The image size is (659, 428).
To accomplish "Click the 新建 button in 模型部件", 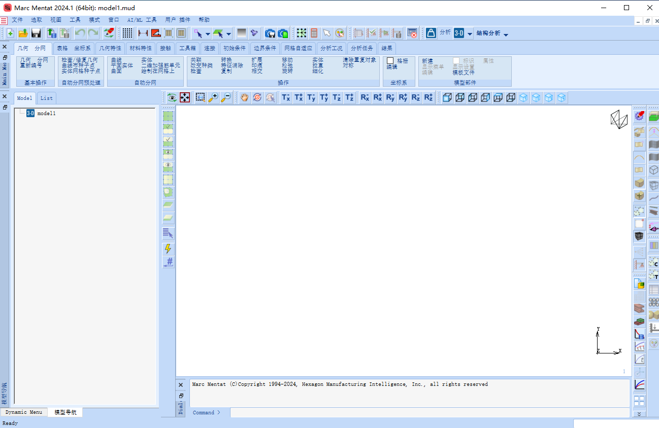I will (427, 61).
